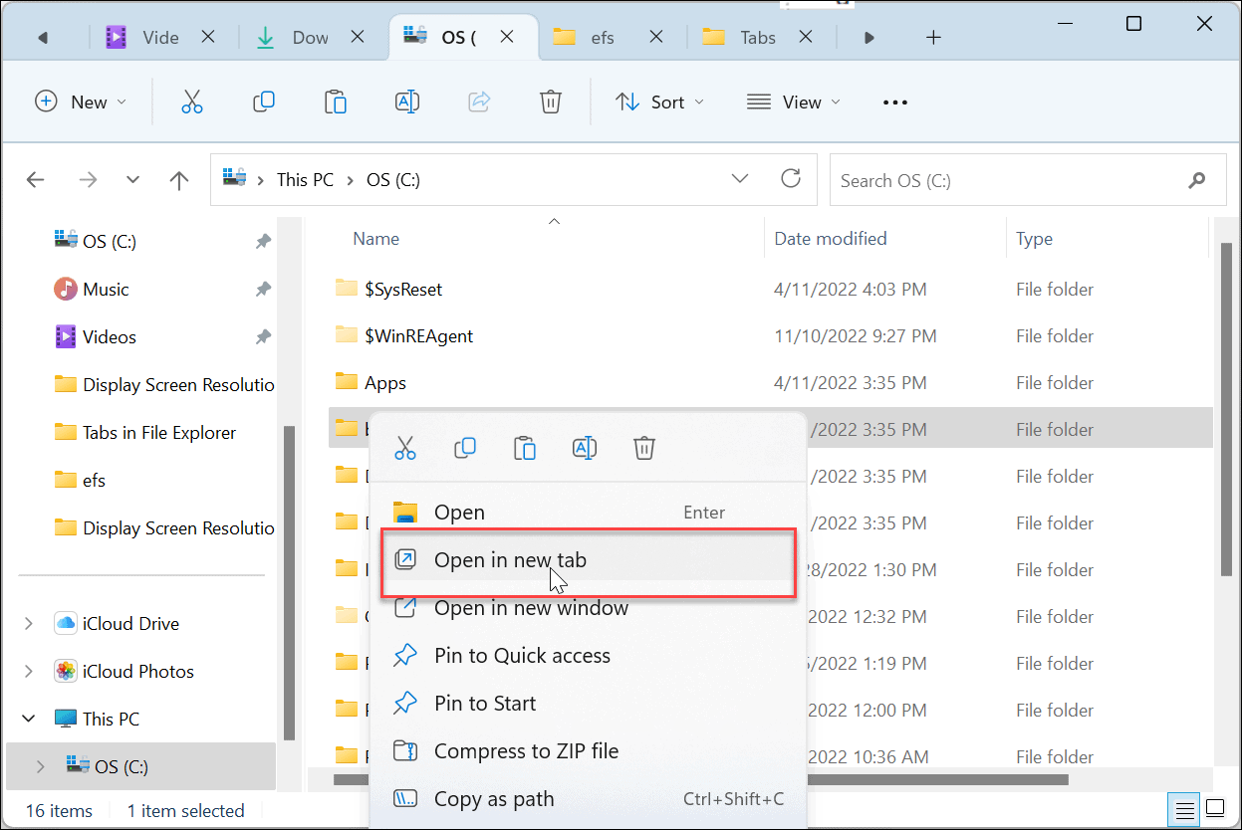Click the Rename icon in the toolbar

click(407, 102)
